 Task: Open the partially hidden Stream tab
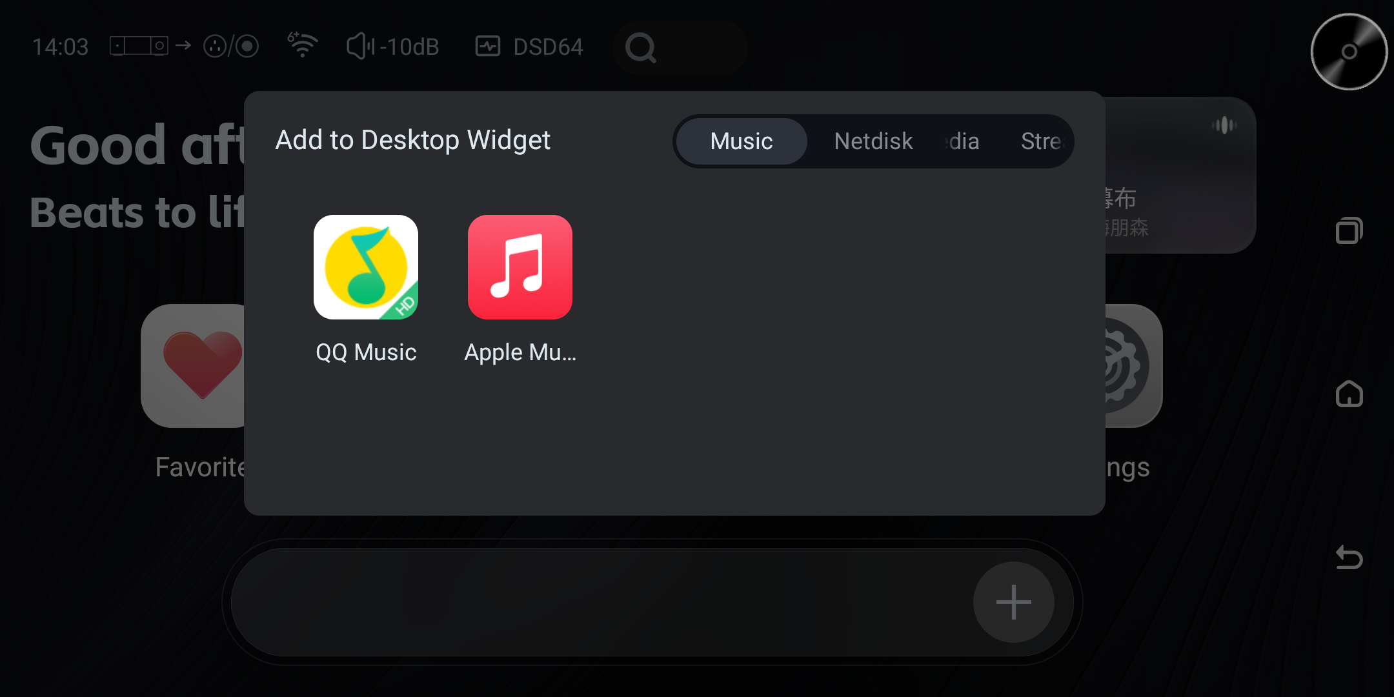(1042, 141)
